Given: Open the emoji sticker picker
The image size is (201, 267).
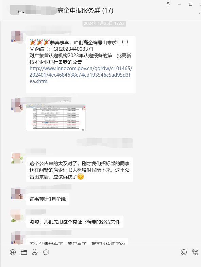Looking at the screenshot, I should (x=13, y=252).
